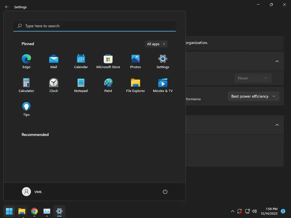This screenshot has height=218, width=291.
Task: Launch Mail from pinned apps
Action: click(x=54, y=62)
